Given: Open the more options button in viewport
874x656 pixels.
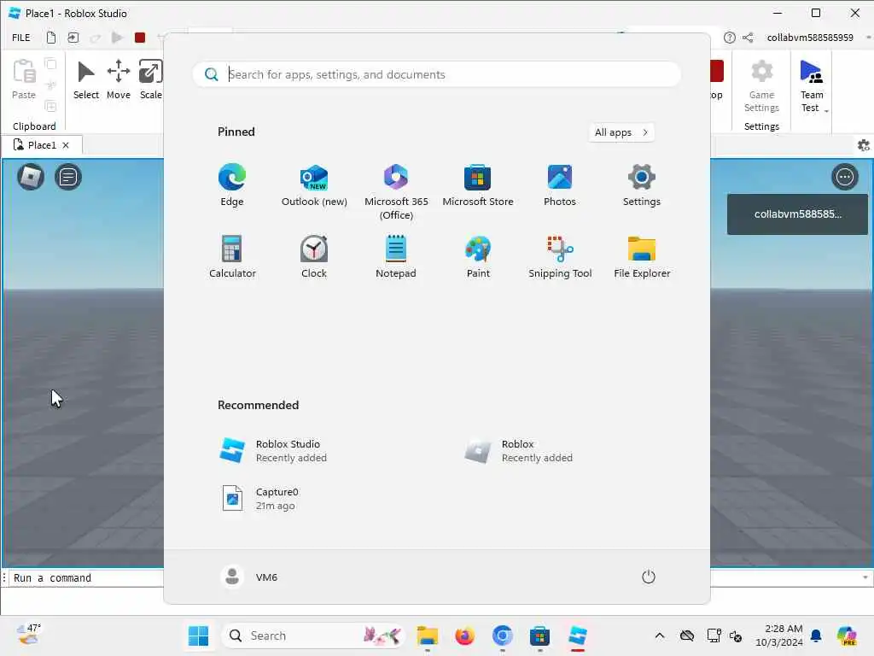Looking at the screenshot, I should point(845,178).
